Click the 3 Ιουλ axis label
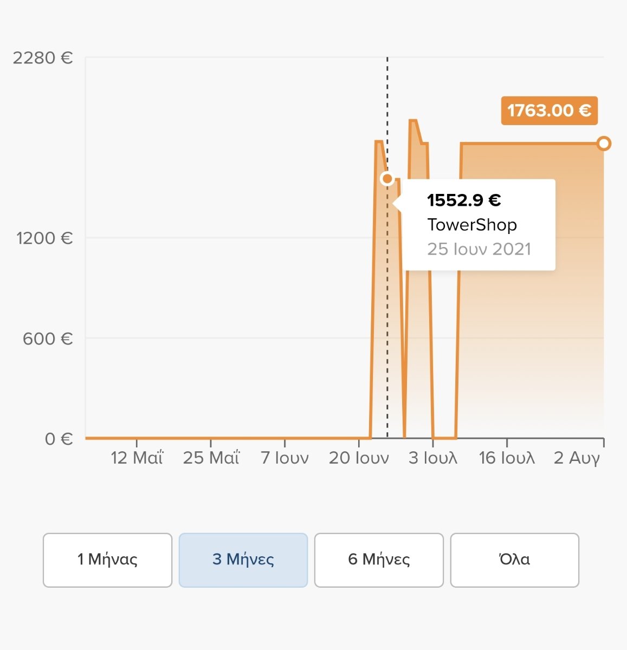 coord(433,458)
